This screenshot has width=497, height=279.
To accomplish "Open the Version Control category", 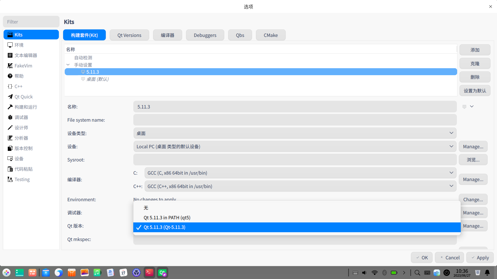I will [x=23, y=148].
